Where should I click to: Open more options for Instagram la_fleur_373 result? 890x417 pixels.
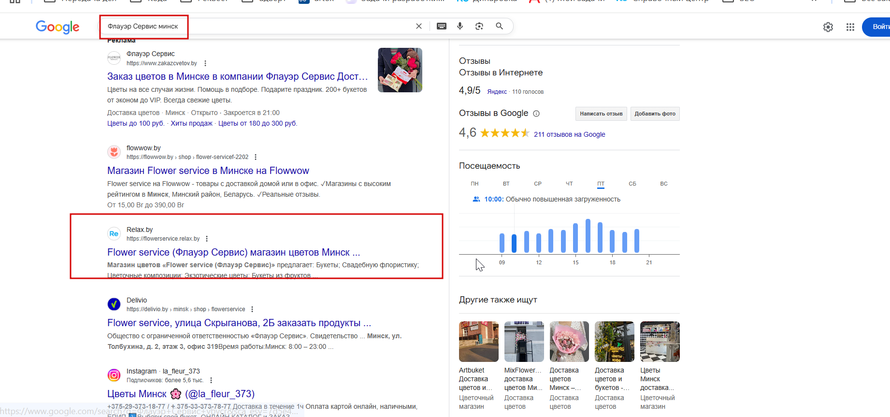211,380
